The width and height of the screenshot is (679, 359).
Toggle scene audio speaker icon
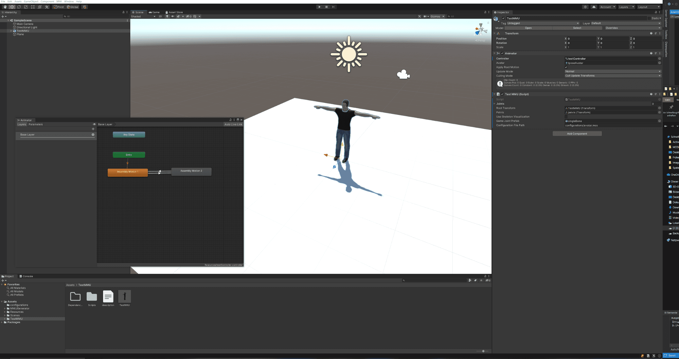[x=173, y=16]
